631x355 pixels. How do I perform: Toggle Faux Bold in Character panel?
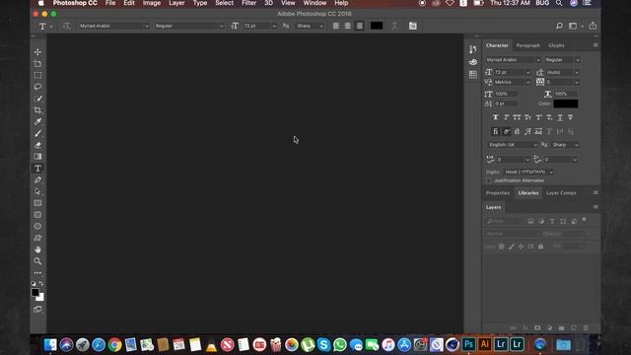pyautogui.click(x=496, y=117)
